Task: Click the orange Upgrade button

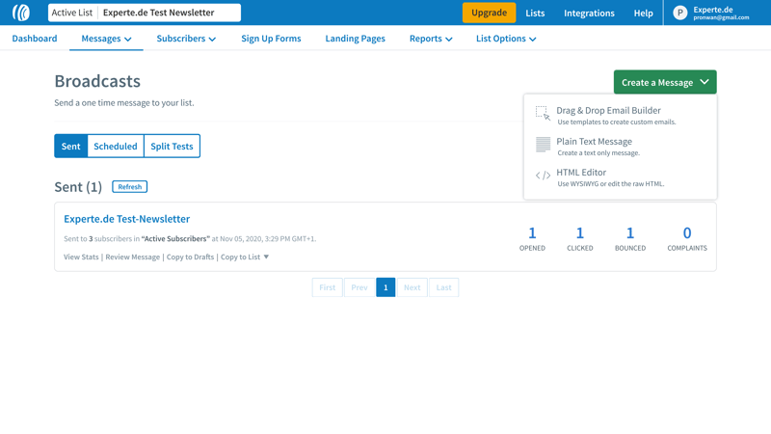Action: pos(489,13)
